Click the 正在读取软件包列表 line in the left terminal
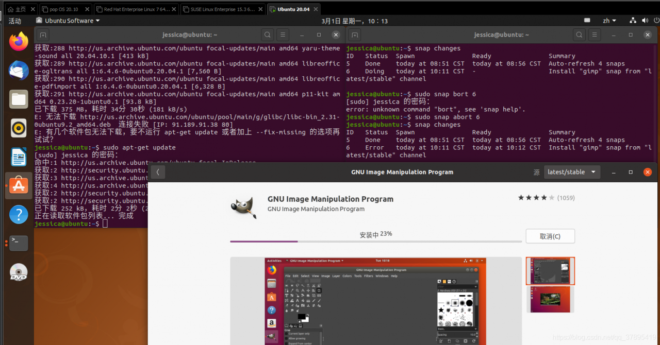The image size is (660, 345). coord(84,216)
